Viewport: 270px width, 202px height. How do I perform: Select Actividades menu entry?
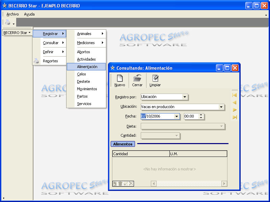86,59
